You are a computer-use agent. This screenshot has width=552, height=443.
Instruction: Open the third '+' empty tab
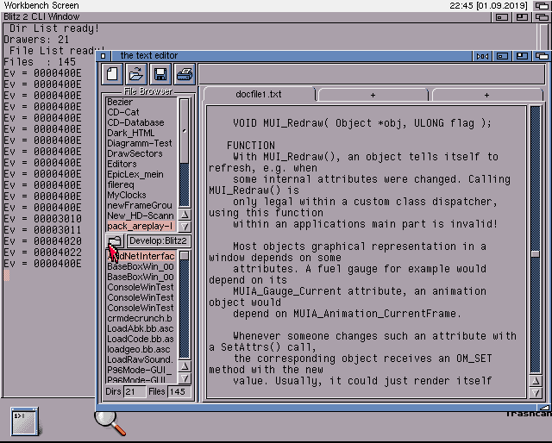[x=486, y=94]
